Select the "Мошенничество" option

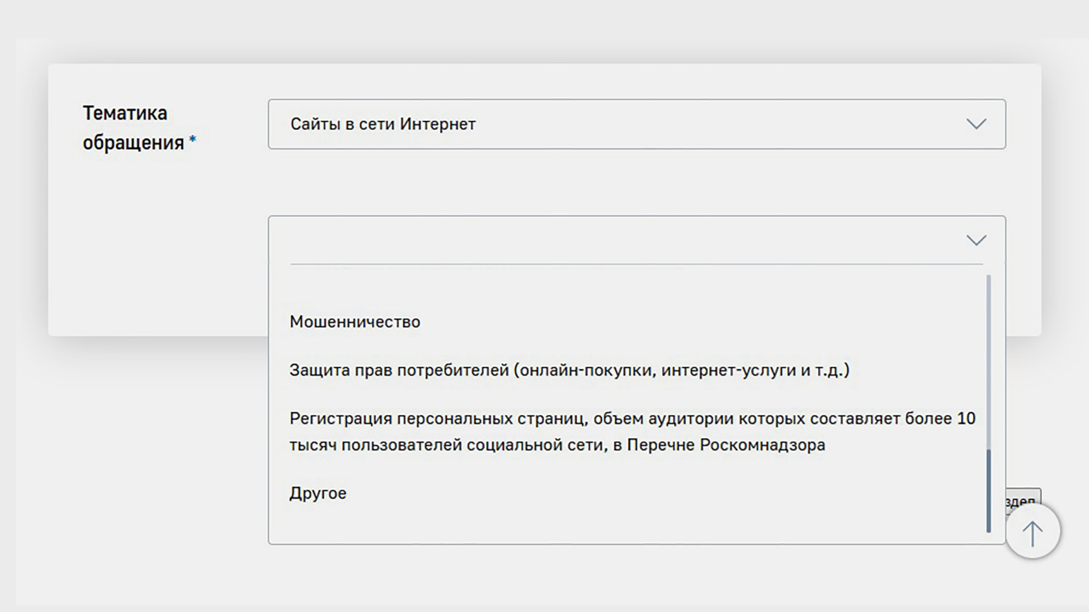click(355, 322)
